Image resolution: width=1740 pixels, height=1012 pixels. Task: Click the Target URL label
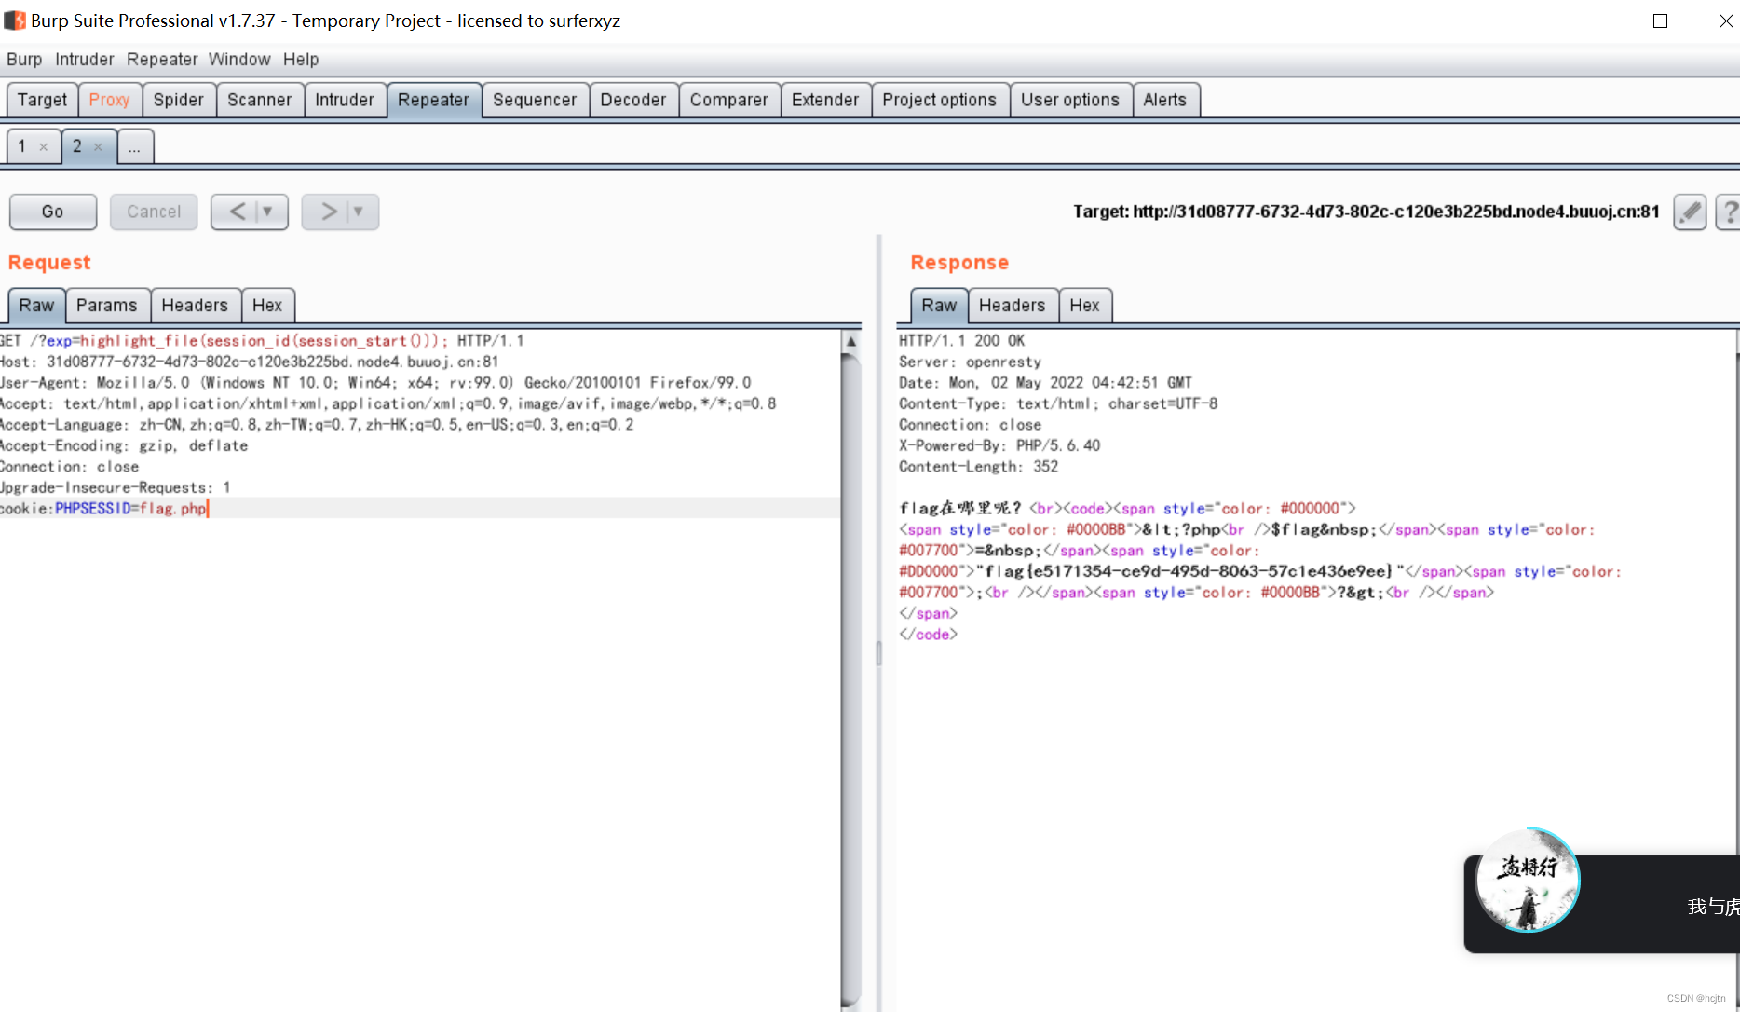click(x=1366, y=212)
